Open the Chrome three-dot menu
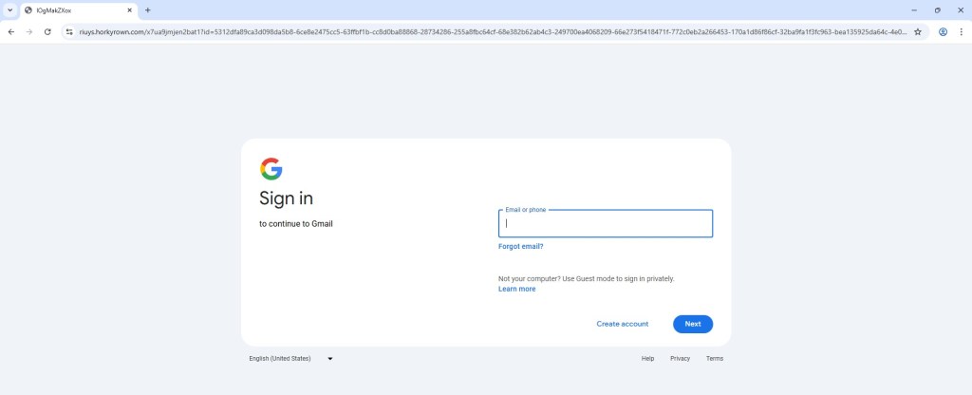Screen dimensions: 972x395 click(x=961, y=31)
